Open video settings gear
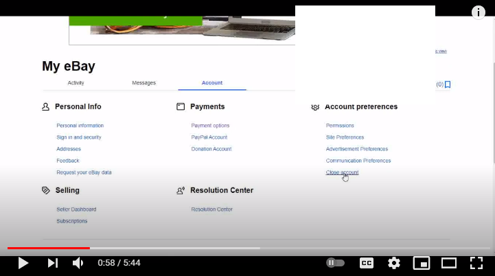The image size is (495, 276). coord(394,263)
